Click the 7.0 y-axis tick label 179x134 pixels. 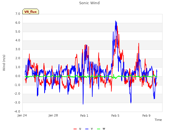click(18, 14)
